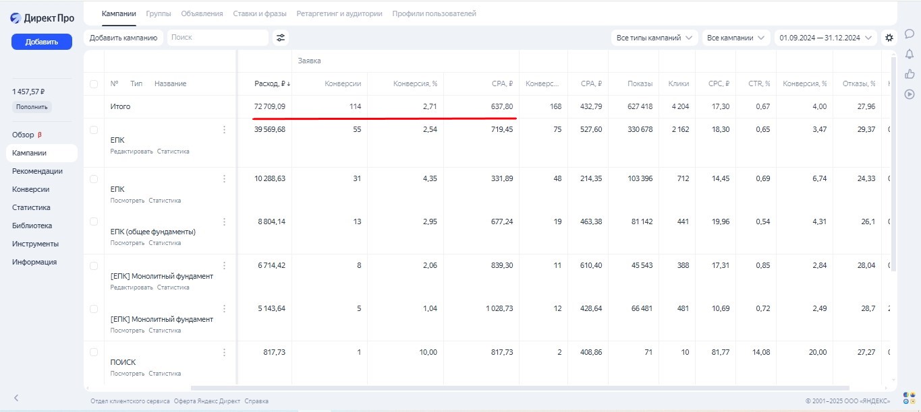Expand the Все типы кампаний dropdown
921x412 pixels.
pyautogui.click(x=654, y=38)
